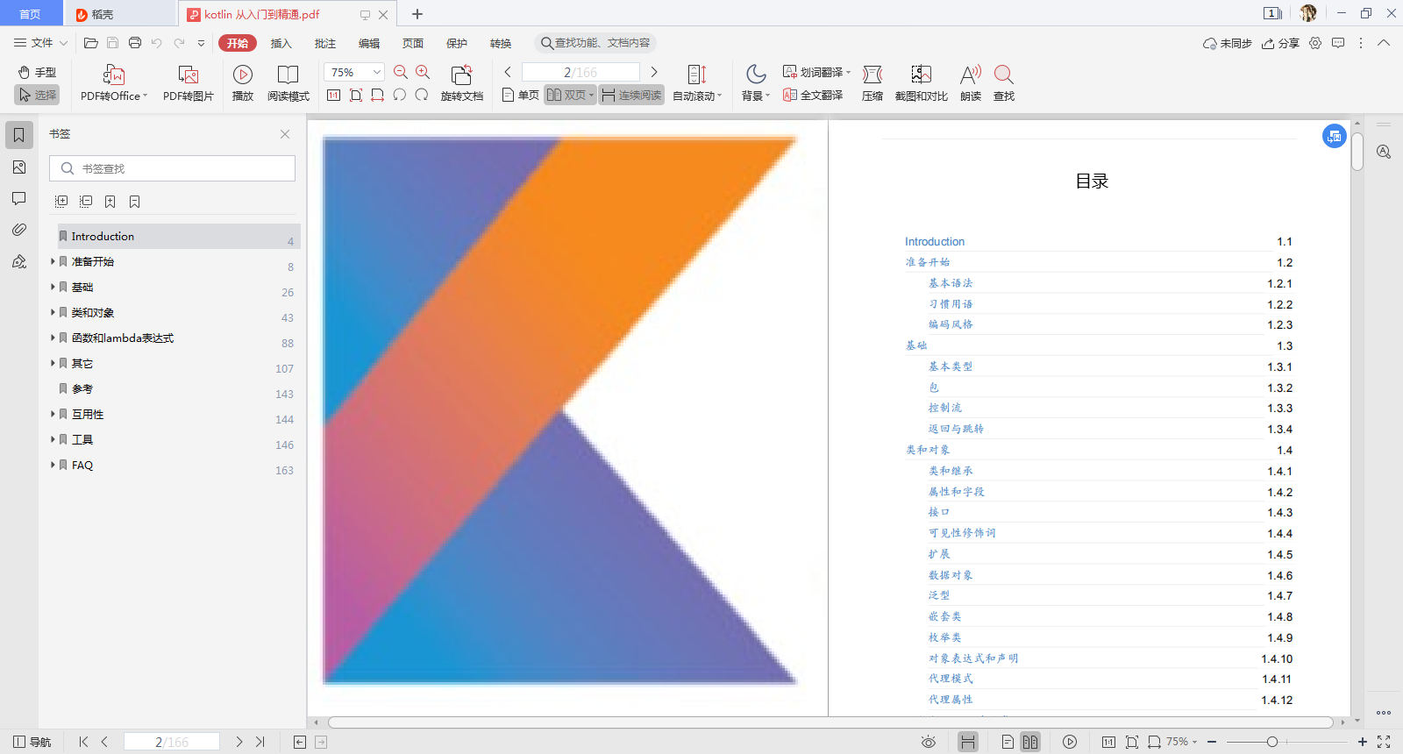Click the 分享 share button
This screenshot has width=1403, height=754.
[1280, 43]
